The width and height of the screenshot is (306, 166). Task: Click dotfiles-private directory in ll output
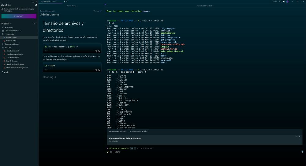tap(170, 37)
